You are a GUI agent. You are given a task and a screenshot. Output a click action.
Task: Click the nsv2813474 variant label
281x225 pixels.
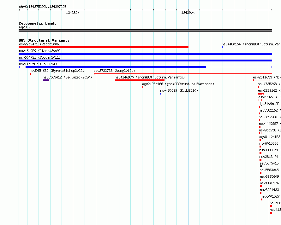[270, 157]
